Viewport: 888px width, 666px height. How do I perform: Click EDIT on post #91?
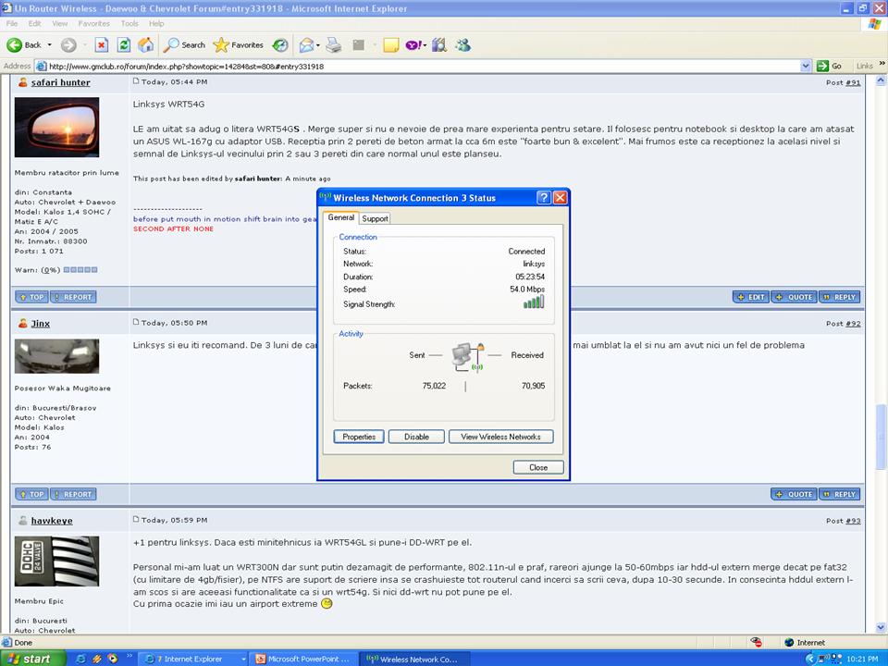point(751,297)
